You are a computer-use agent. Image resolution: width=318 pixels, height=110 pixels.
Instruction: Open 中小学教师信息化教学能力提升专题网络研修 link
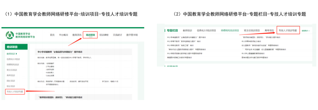(x=185, y=54)
